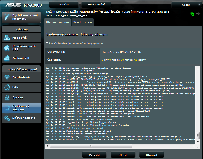Click the USB port usage icon in the sidebar
The image size is (203, 159).
pos(7,48)
